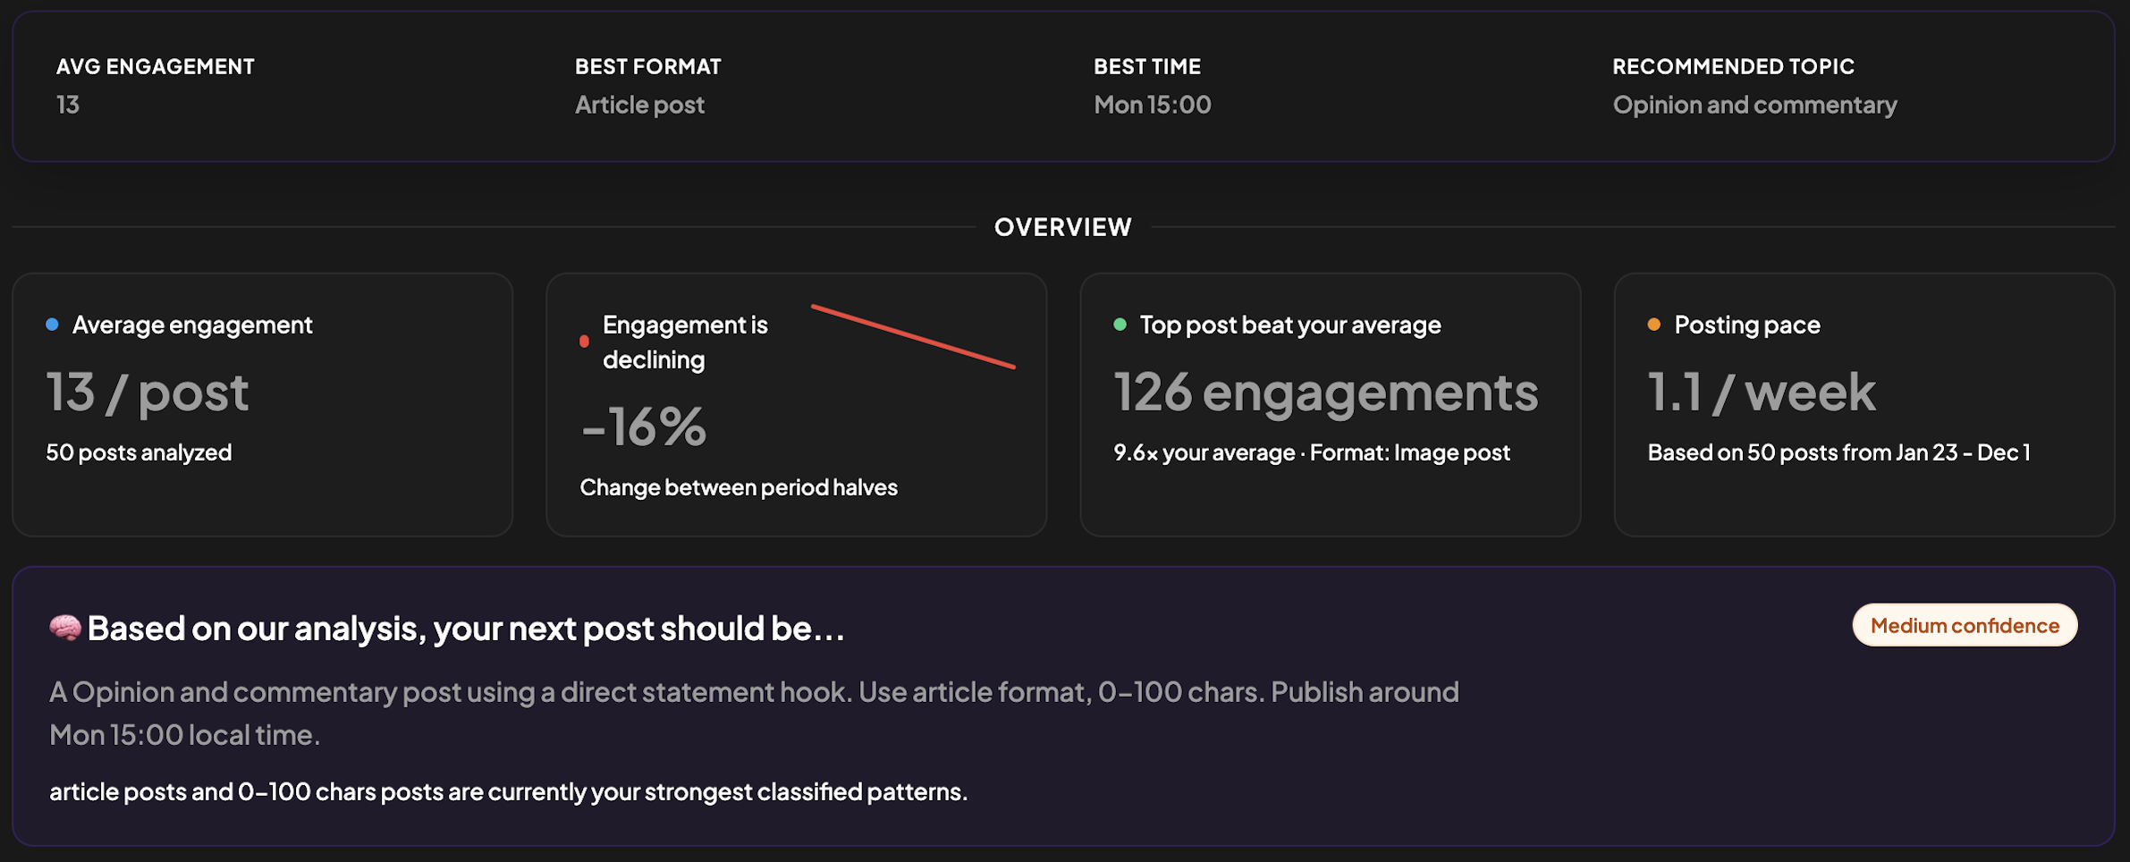This screenshot has height=862, width=2130.
Task: Click the next post should be heading
Action: 466,629
